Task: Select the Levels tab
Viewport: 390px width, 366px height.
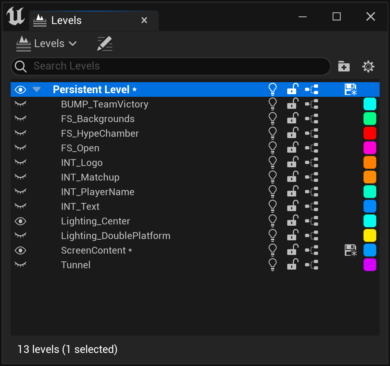Action: pos(66,20)
